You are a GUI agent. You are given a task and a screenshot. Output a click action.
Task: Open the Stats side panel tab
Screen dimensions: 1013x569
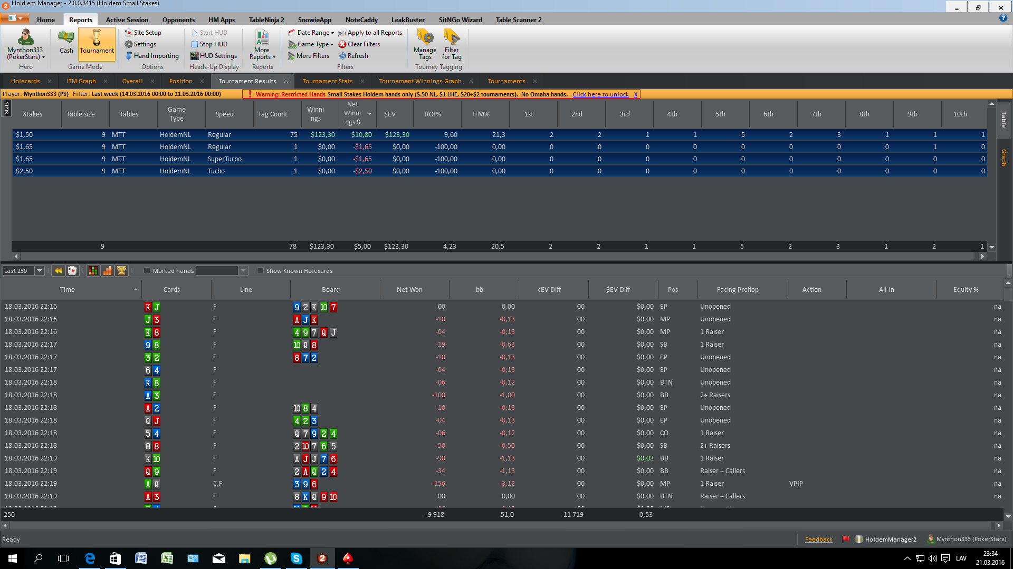point(6,108)
